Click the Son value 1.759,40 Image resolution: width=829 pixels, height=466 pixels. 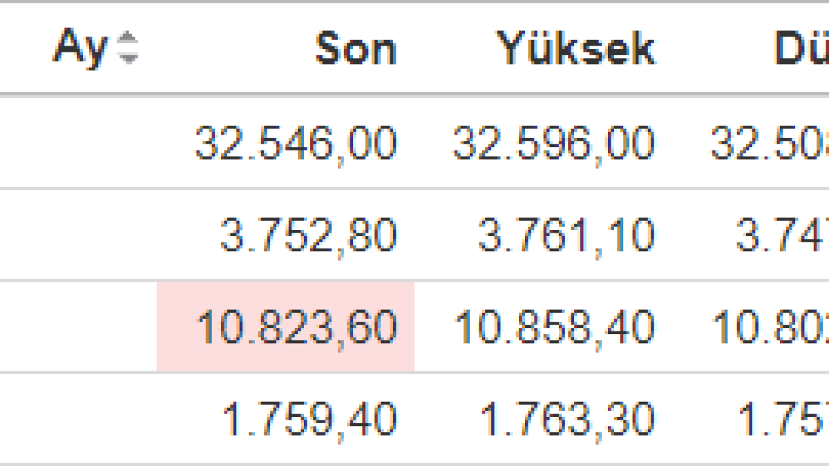point(309,419)
